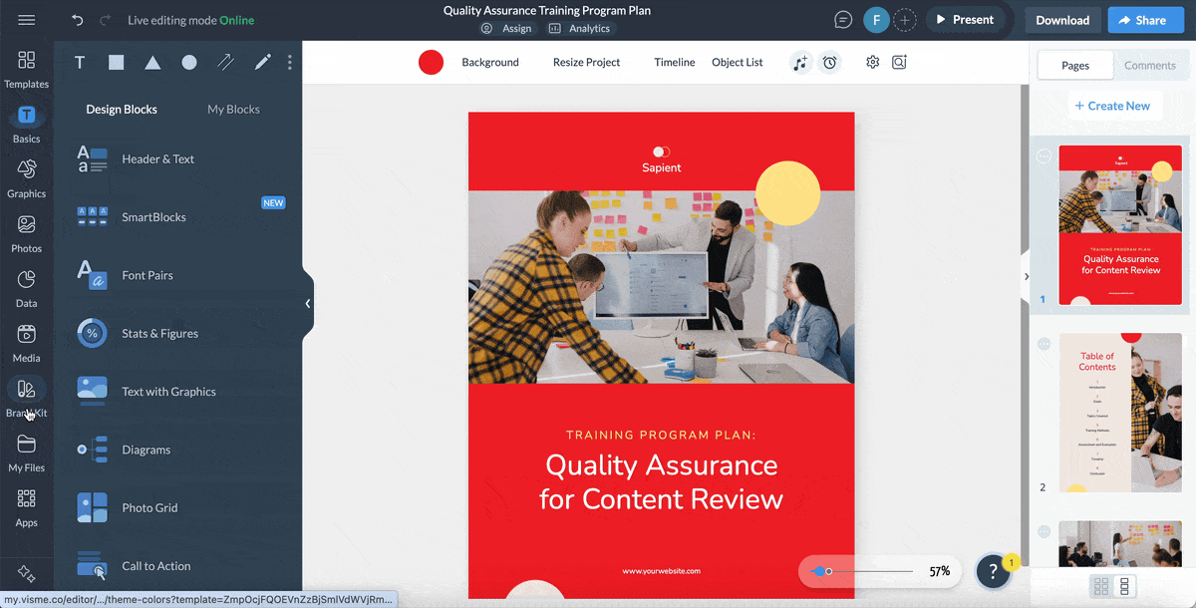Click the canvas search icon
1196x608 pixels.
(899, 62)
